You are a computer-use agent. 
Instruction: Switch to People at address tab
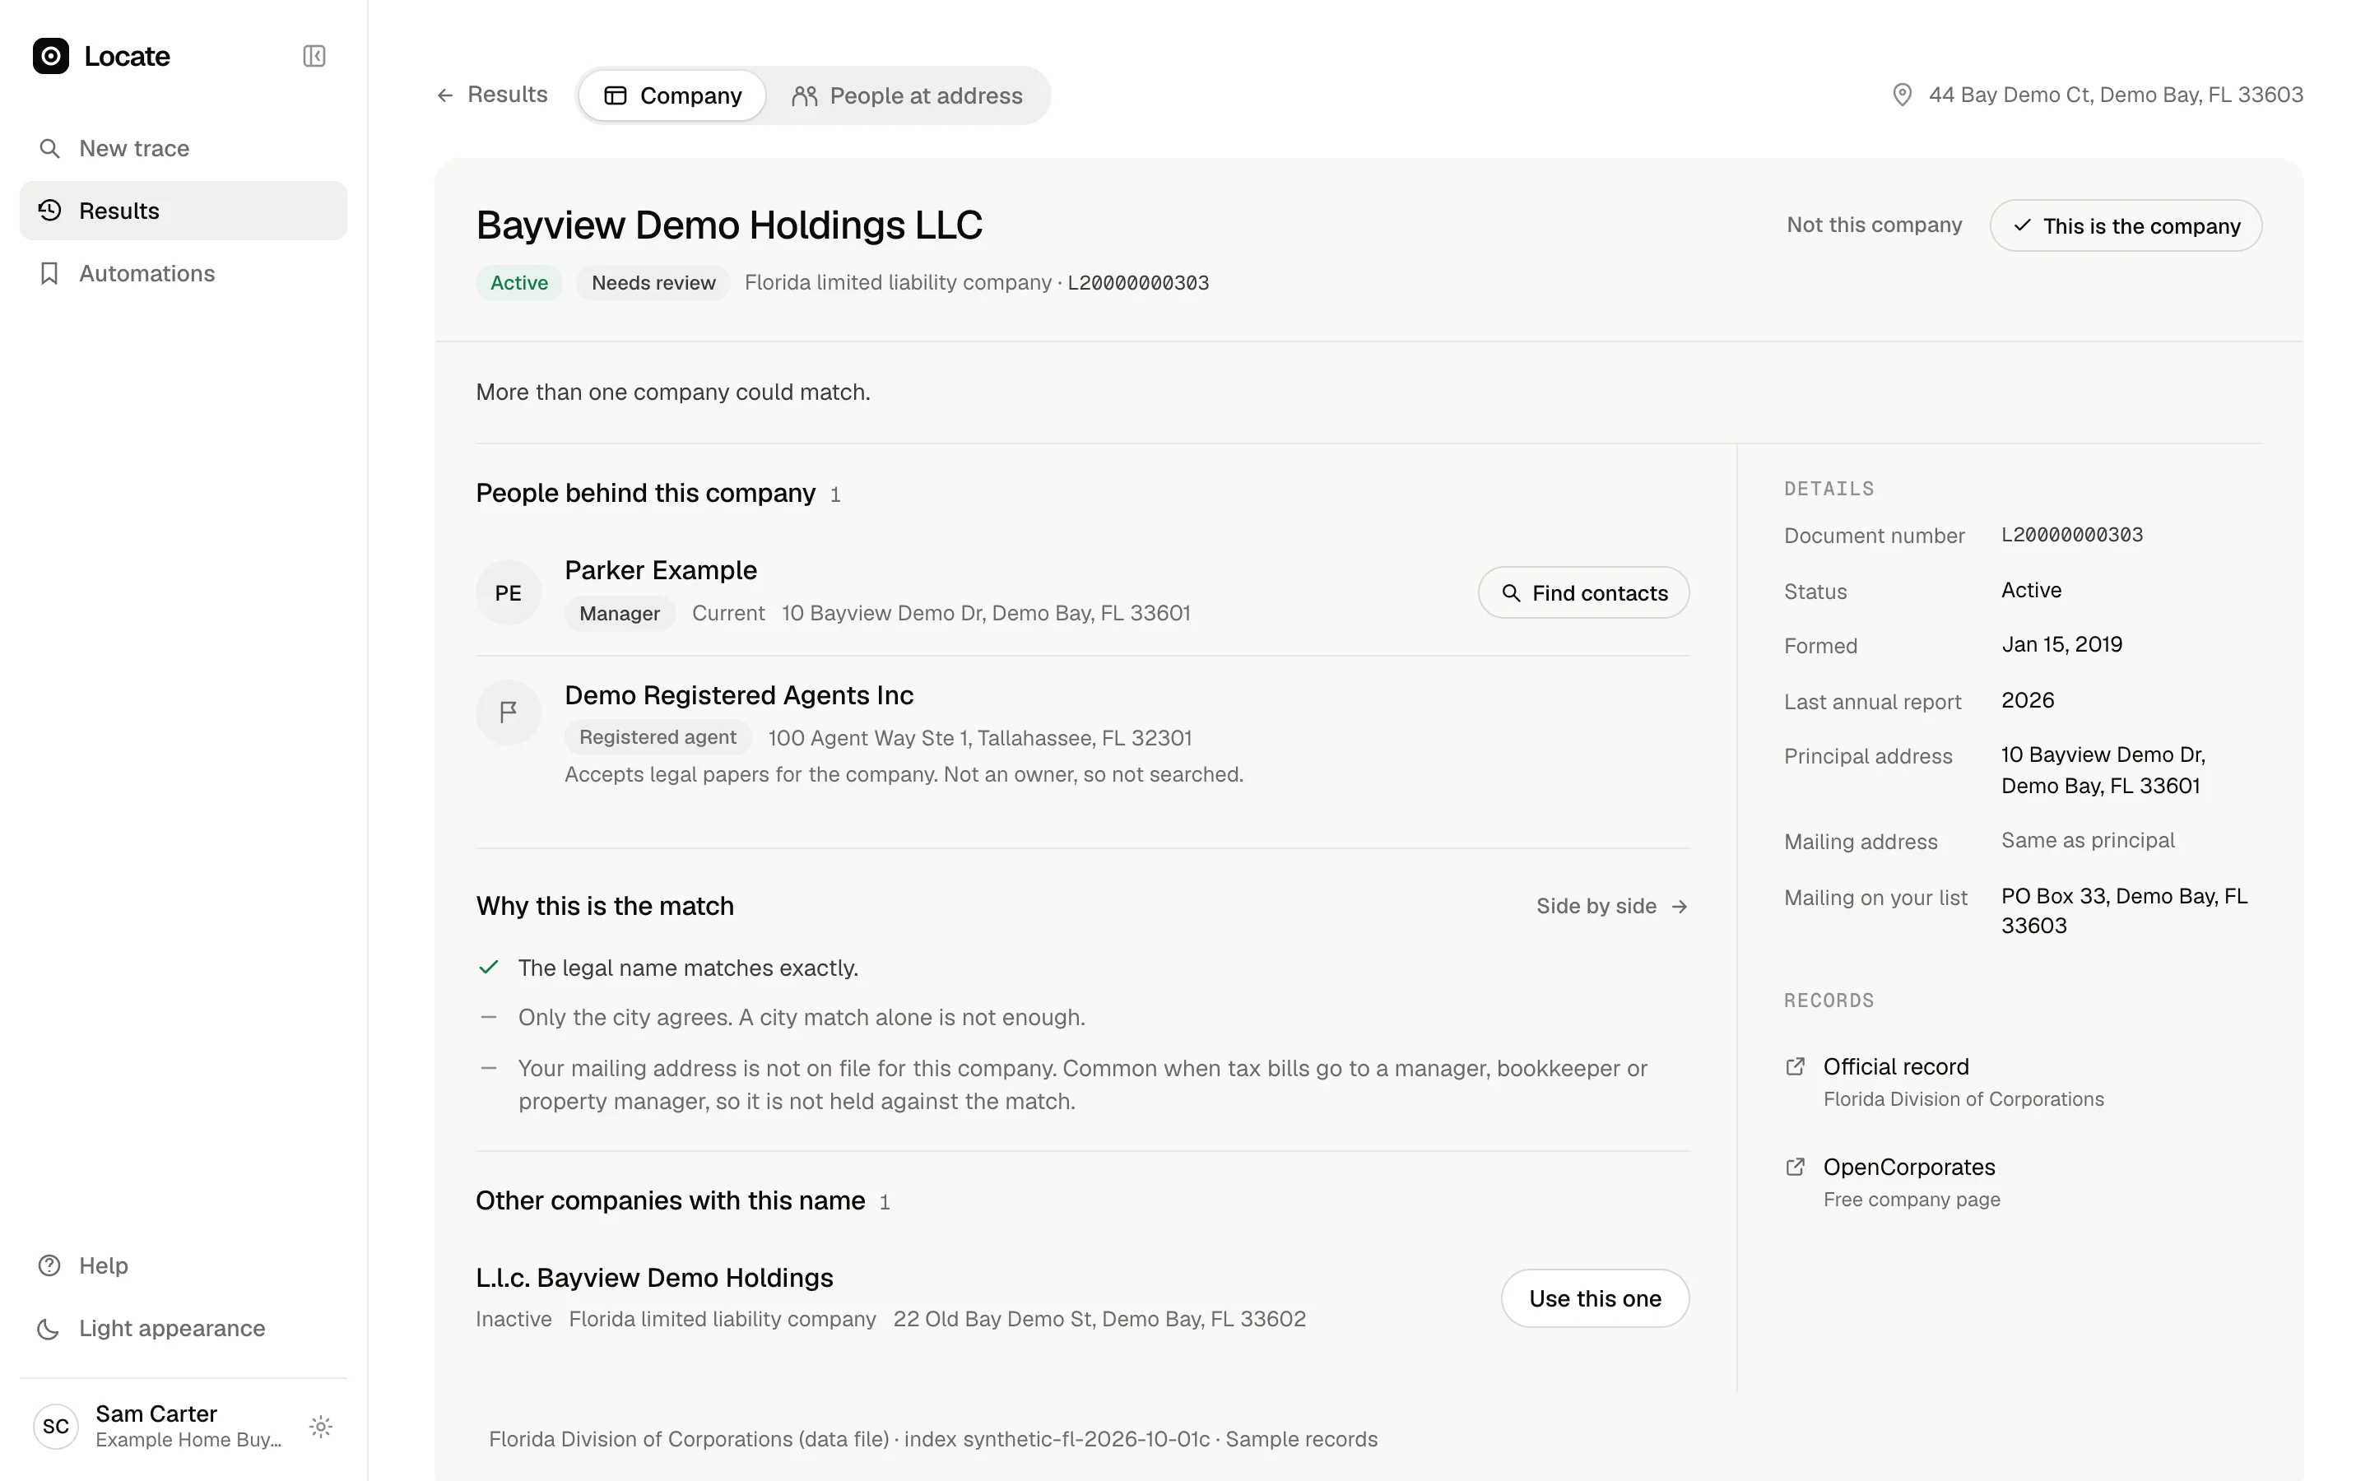907,95
